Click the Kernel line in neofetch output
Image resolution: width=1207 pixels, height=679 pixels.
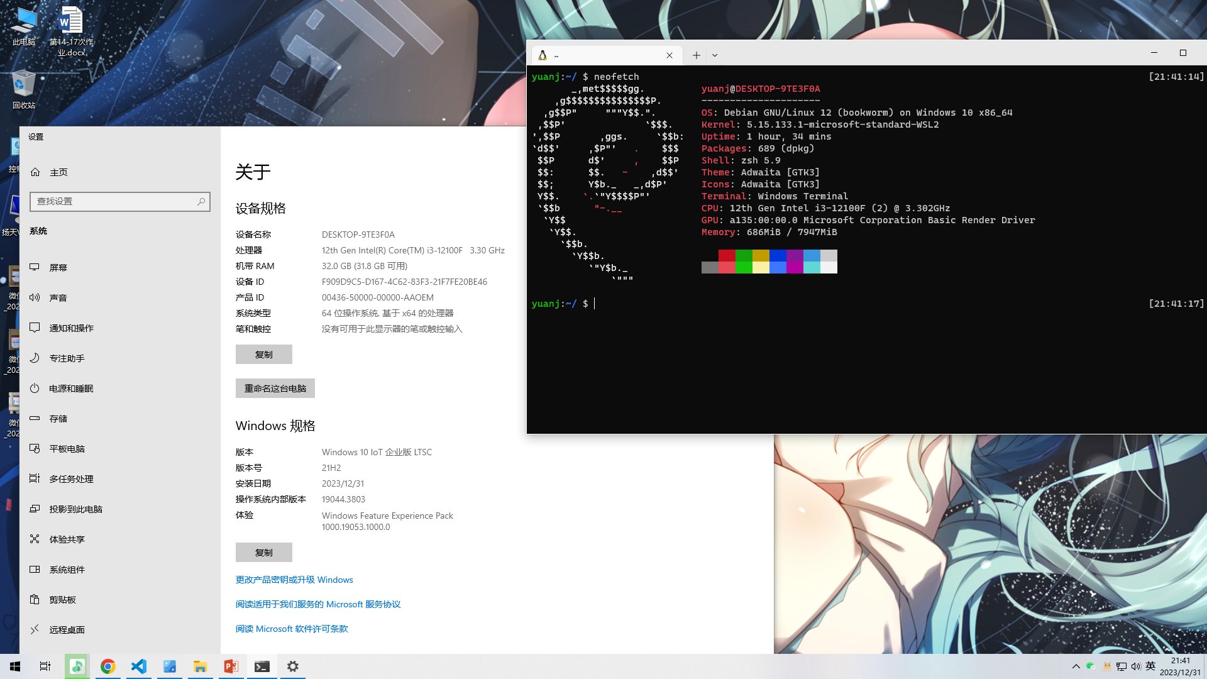click(x=820, y=124)
